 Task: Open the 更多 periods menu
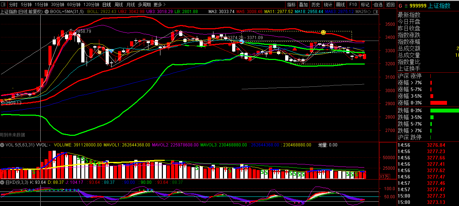pos(160,5)
